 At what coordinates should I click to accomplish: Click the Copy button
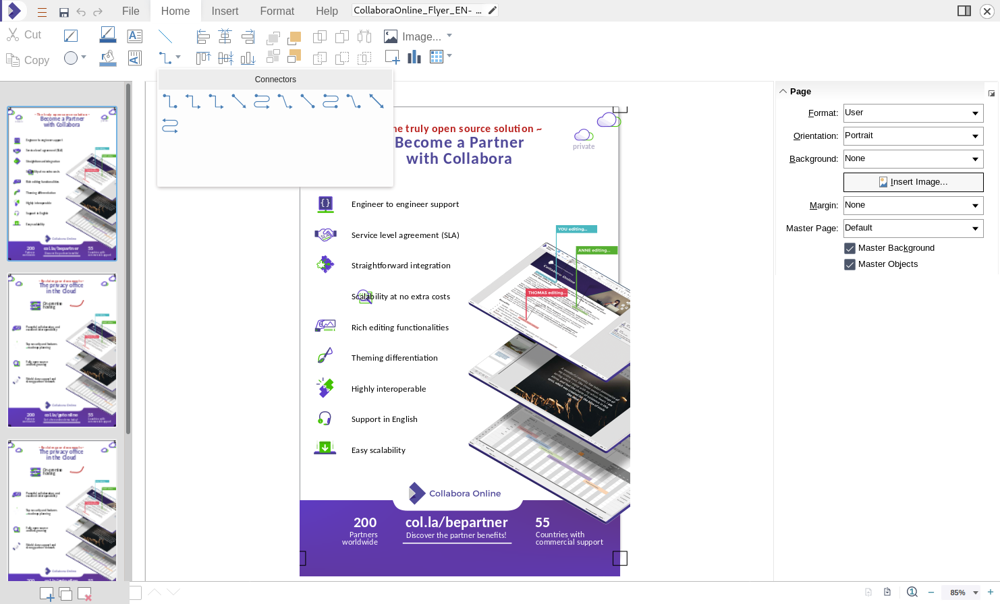point(28,60)
